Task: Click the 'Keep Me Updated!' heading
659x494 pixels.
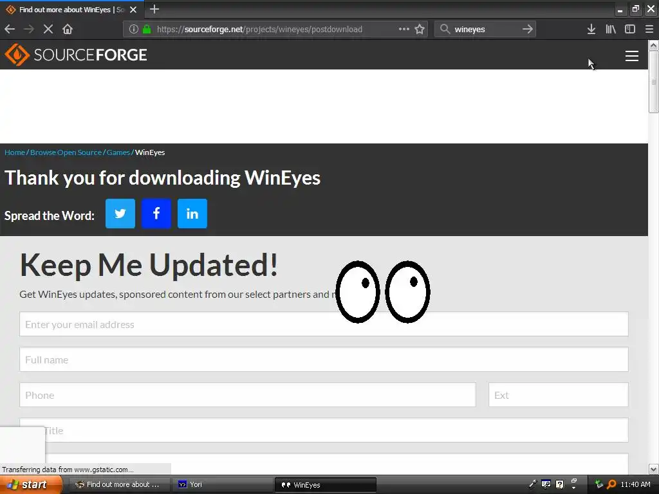Action: [149, 265]
